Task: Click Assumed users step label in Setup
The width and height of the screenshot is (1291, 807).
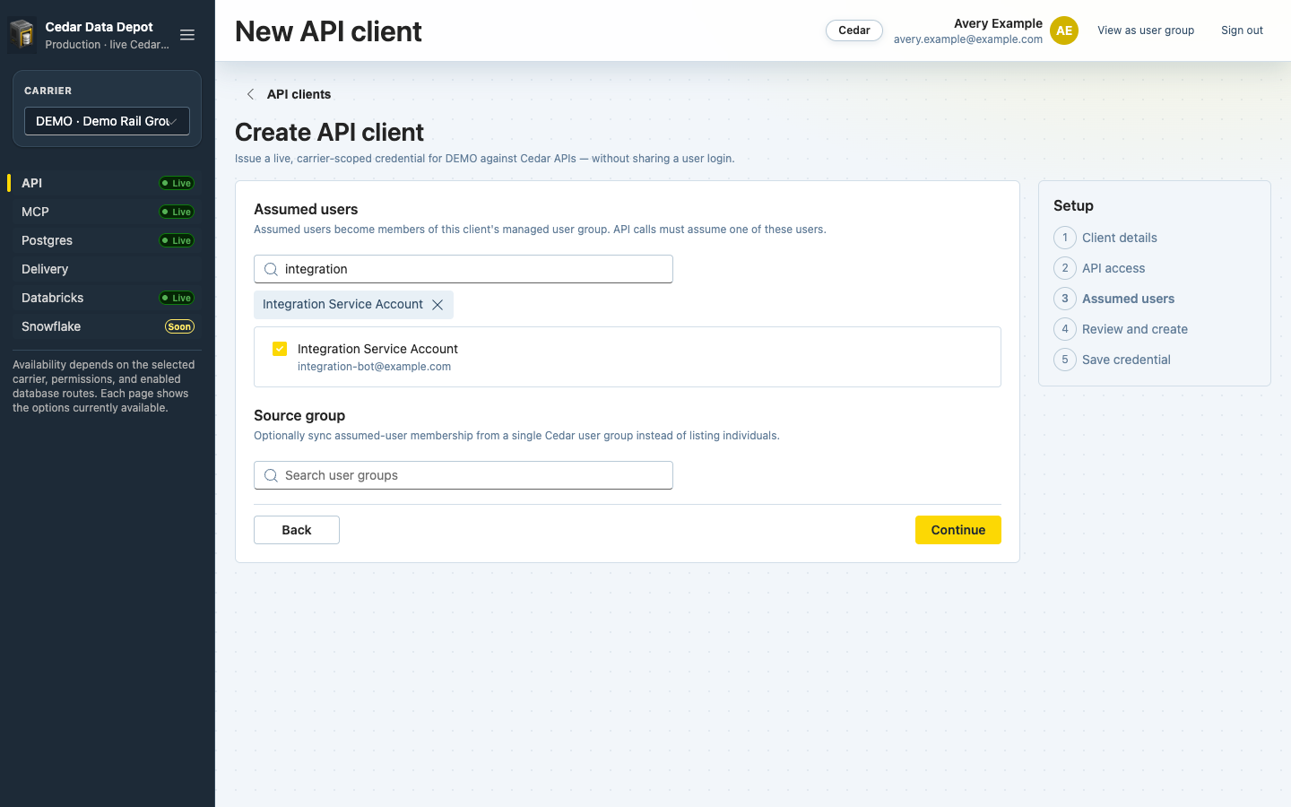Action: pos(1128,299)
